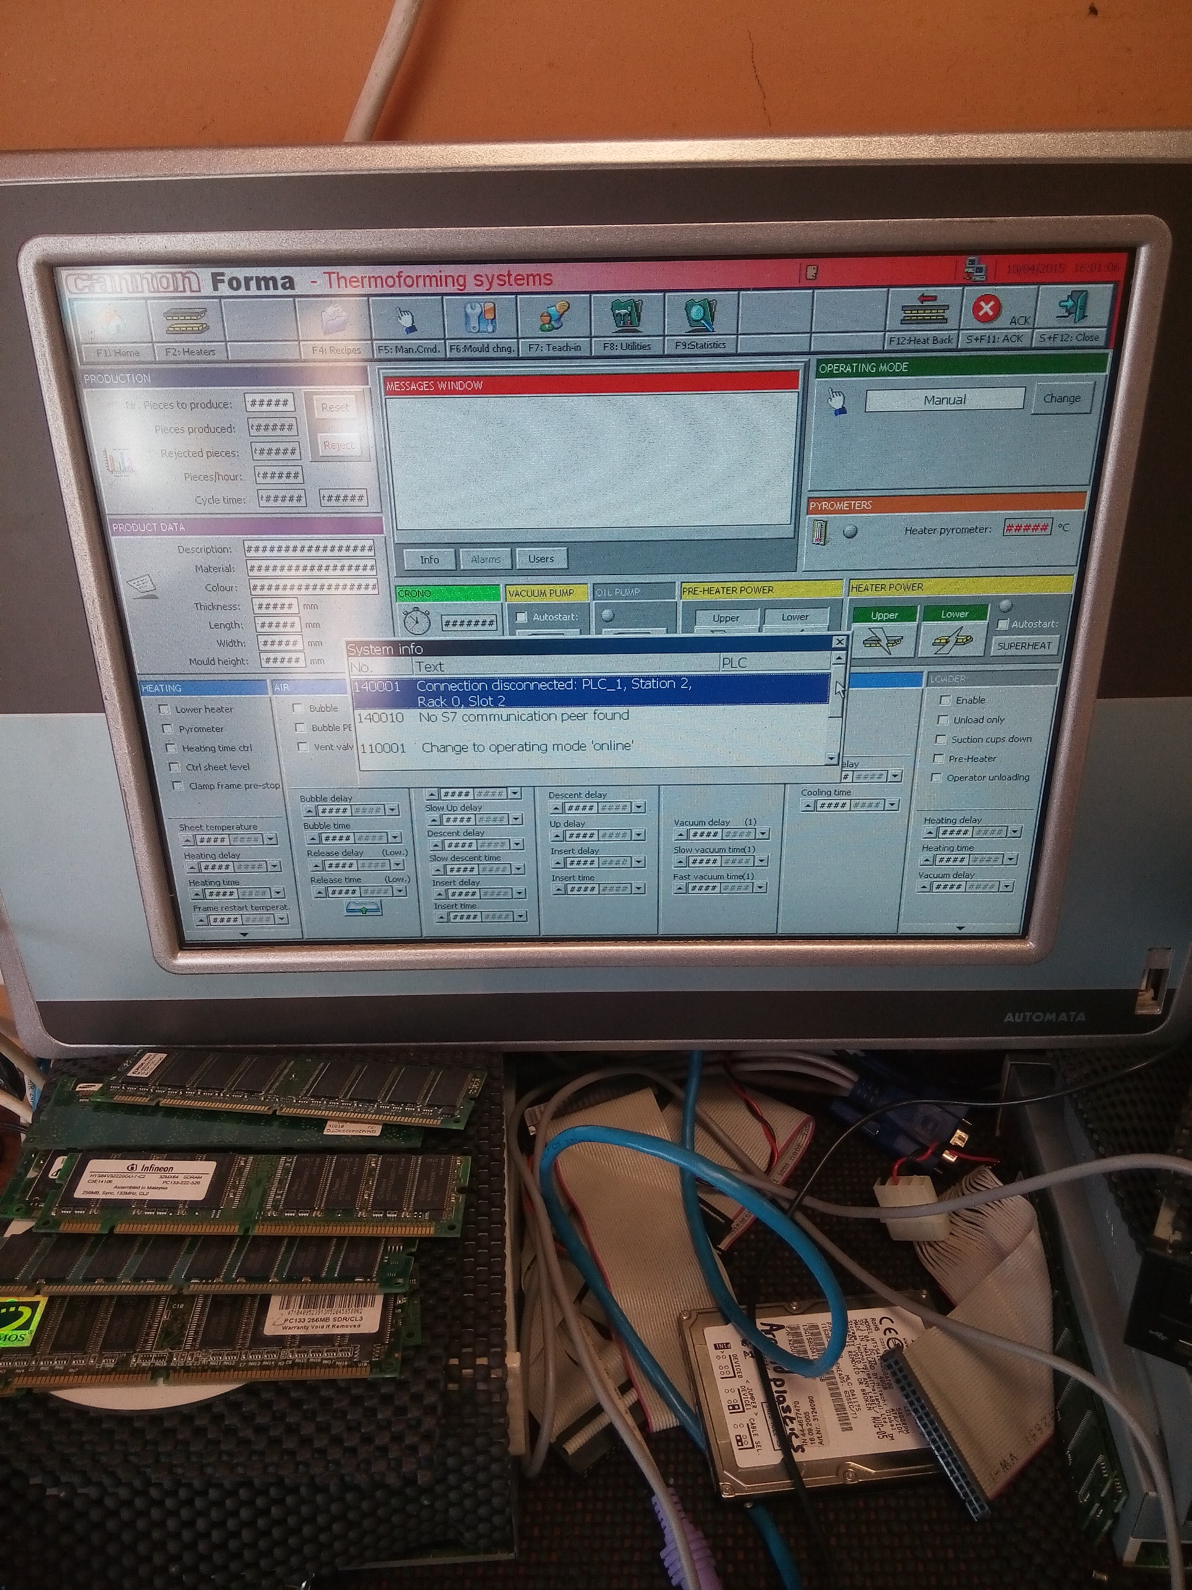Enable the Unload only checkbox
The image size is (1192, 1590).
942,719
